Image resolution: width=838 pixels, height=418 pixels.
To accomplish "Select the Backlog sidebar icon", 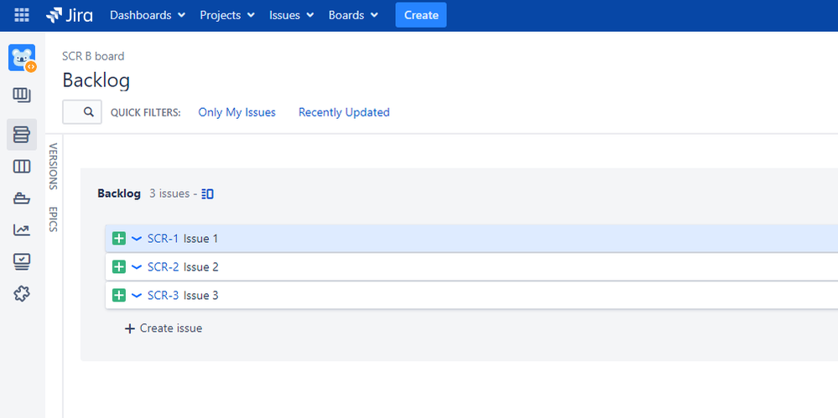I will [22, 135].
